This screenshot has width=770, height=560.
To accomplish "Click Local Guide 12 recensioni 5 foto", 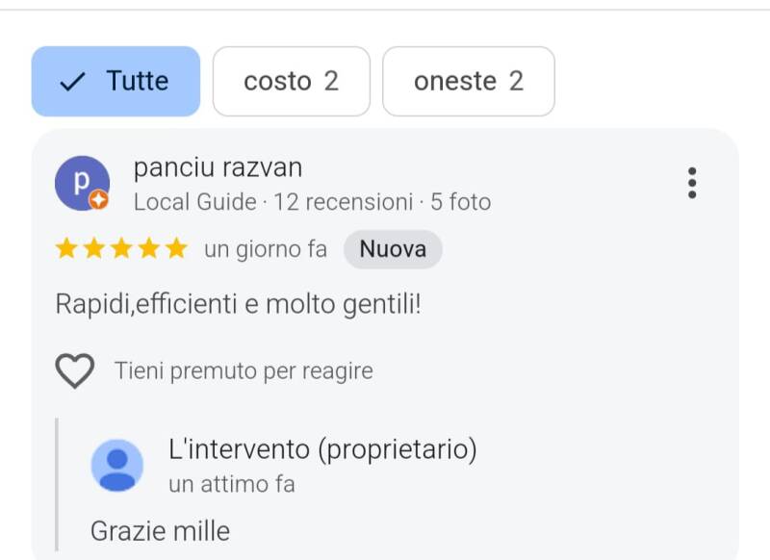I will pos(312,202).
